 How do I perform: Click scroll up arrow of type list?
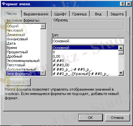pos(121,48)
